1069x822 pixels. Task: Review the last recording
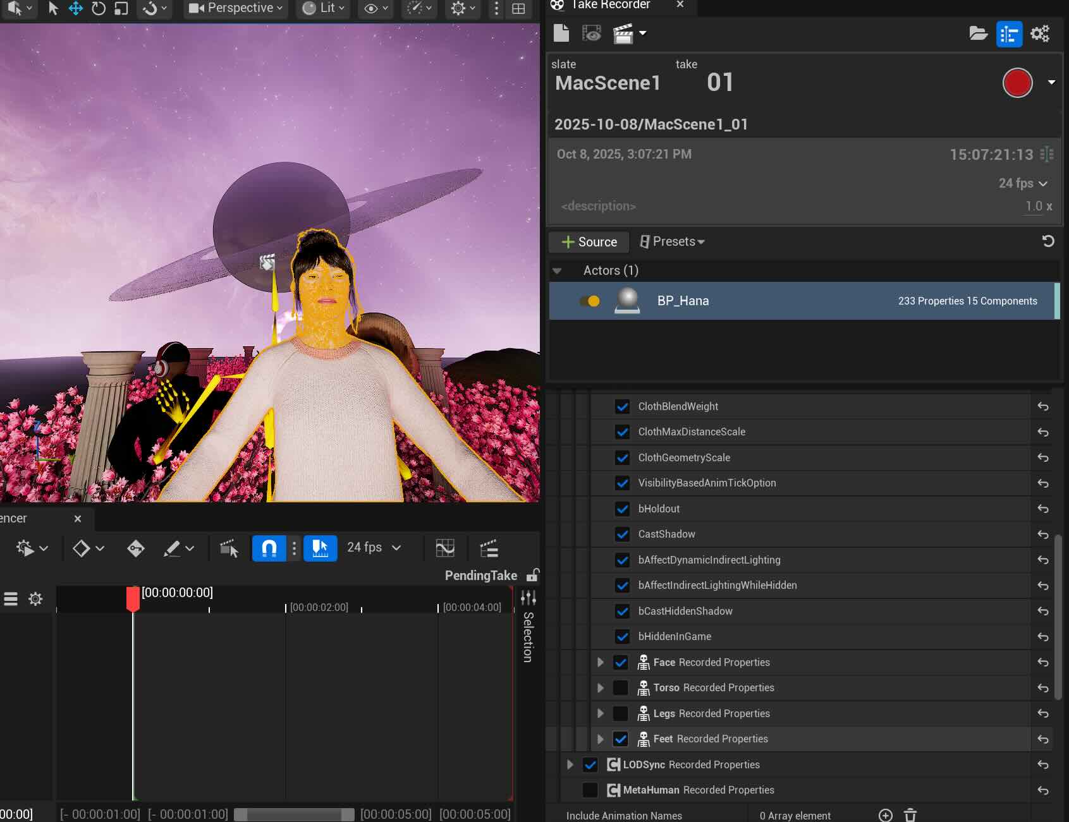click(592, 33)
